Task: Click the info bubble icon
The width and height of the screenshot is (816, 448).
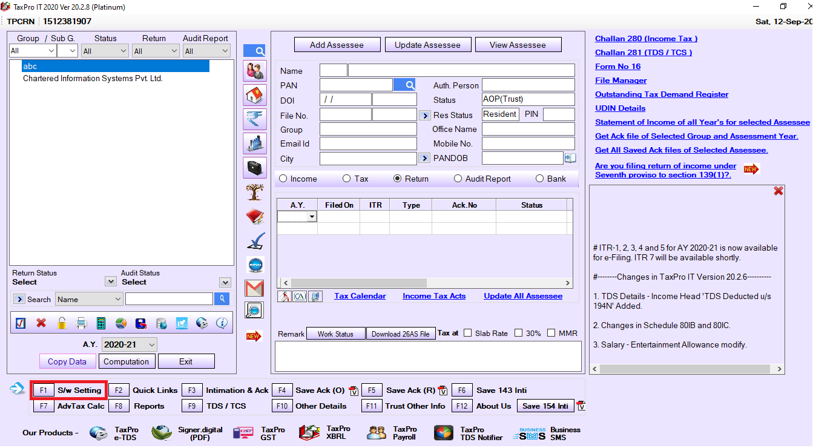Action: click(222, 323)
